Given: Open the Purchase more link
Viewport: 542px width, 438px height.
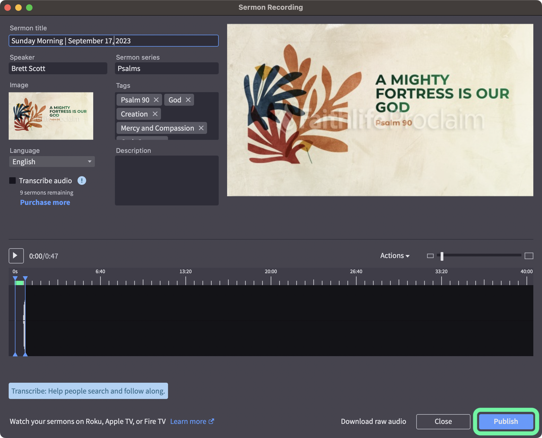Looking at the screenshot, I should (x=45, y=202).
